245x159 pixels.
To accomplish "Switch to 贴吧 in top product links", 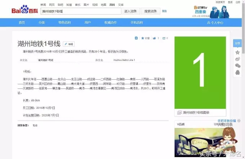I will point(60,5).
